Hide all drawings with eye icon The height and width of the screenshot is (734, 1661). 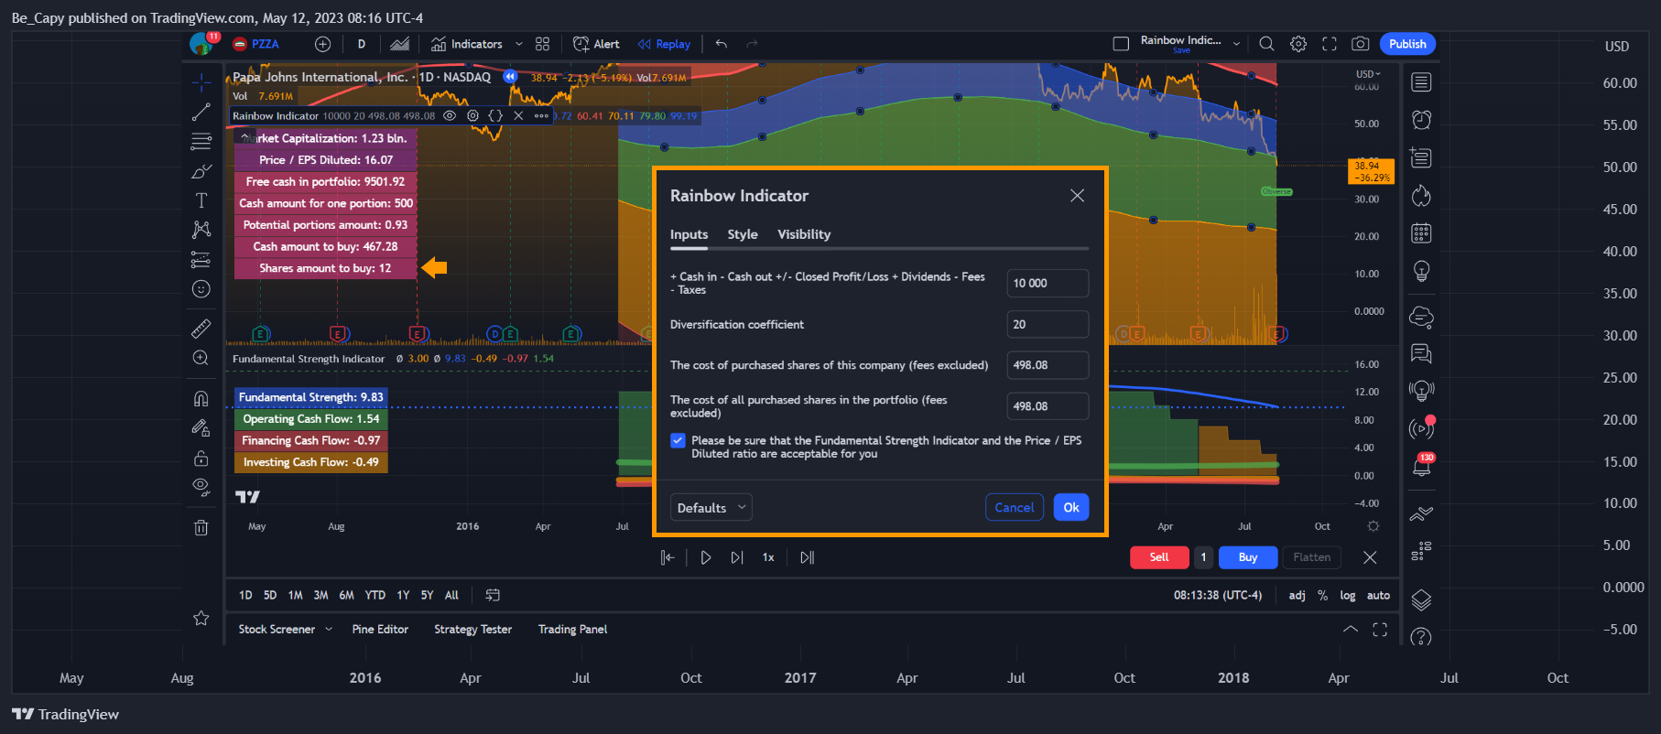click(x=201, y=487)
